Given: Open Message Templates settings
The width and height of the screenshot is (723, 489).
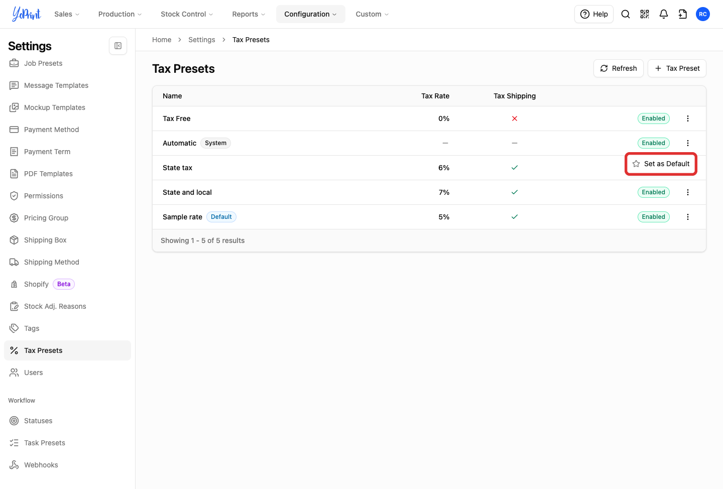Looking at the screenshot, I should [x=67, y=85].
